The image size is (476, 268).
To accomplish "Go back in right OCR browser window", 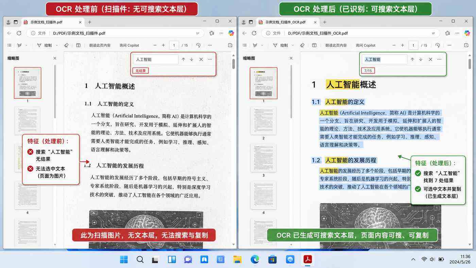I will point(244,33).
